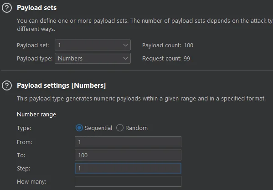
Task: Select the Sequential radio button
Action: click(79, 128)
